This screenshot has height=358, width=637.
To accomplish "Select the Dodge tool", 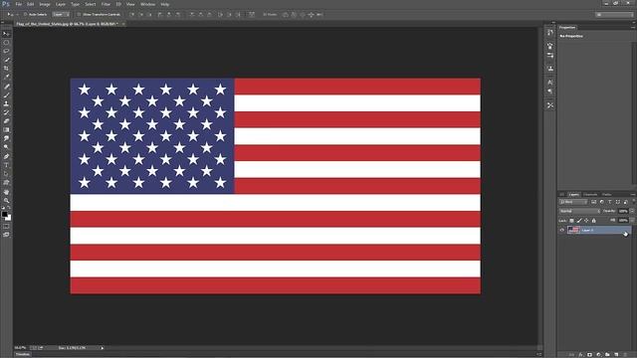I will pyautogui.click(x=6, y=147).
